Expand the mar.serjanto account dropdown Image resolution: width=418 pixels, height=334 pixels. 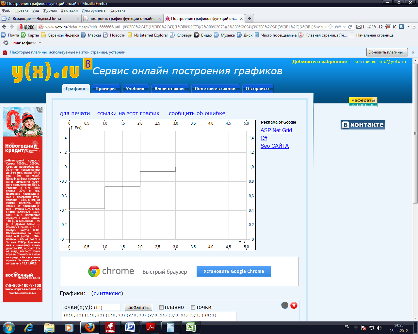tap(40, 43)
